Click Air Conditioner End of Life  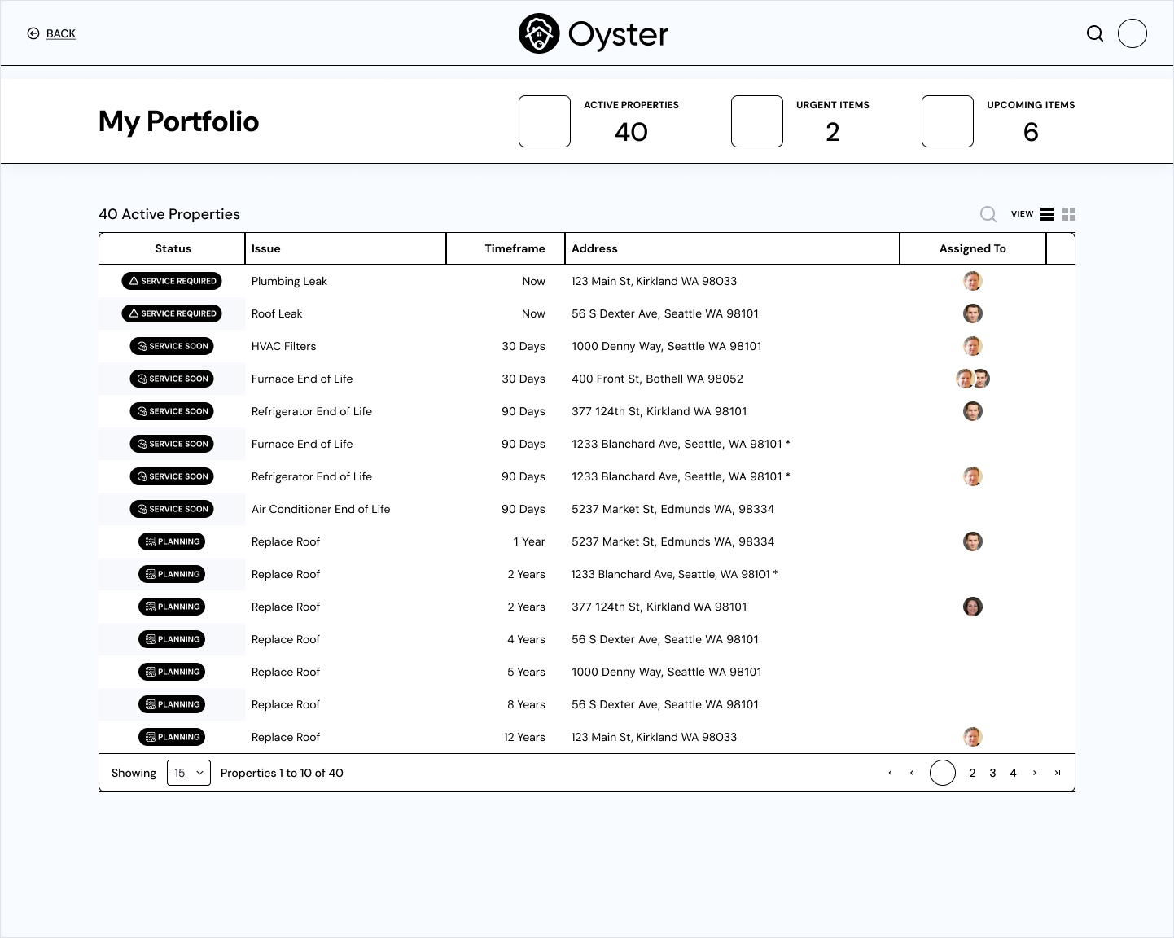coord(321,509)
